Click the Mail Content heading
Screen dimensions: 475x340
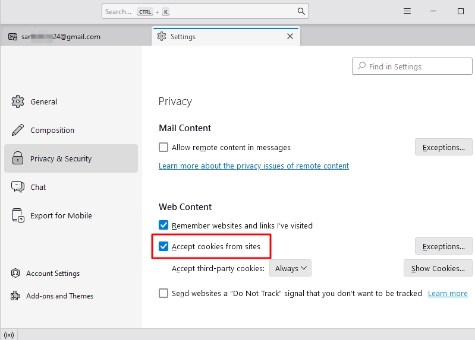pos(185,128)
